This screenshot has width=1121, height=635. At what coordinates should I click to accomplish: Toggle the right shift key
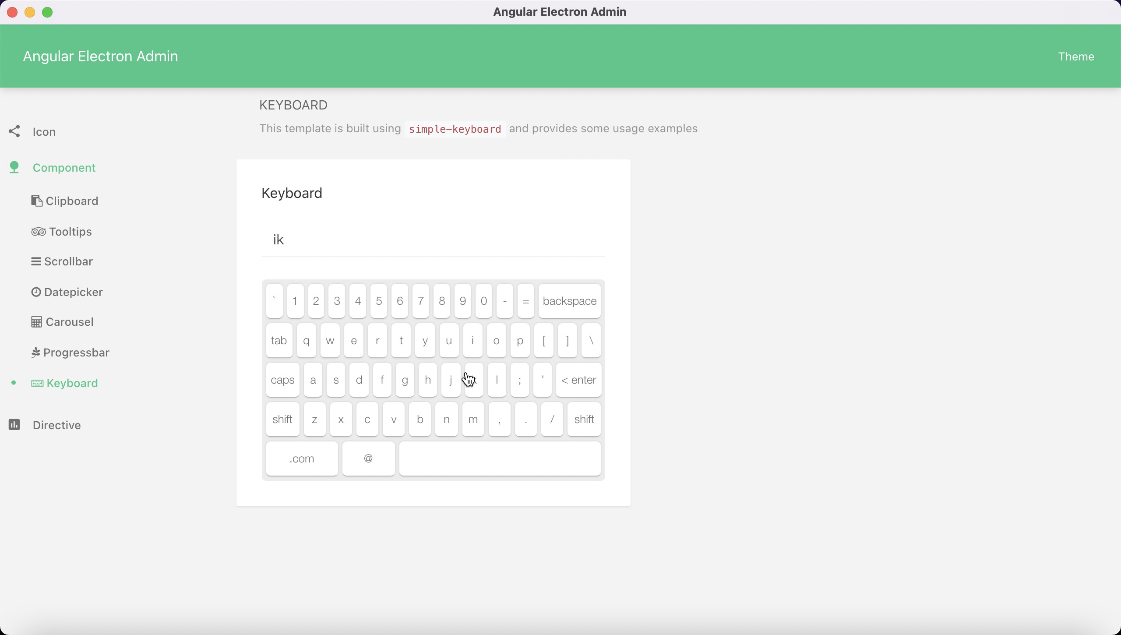tap(584, 419)
